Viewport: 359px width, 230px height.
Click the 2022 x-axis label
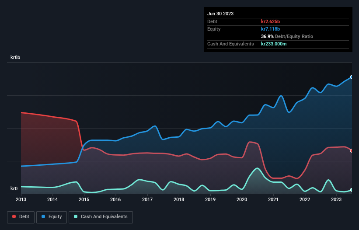(305, 199)
